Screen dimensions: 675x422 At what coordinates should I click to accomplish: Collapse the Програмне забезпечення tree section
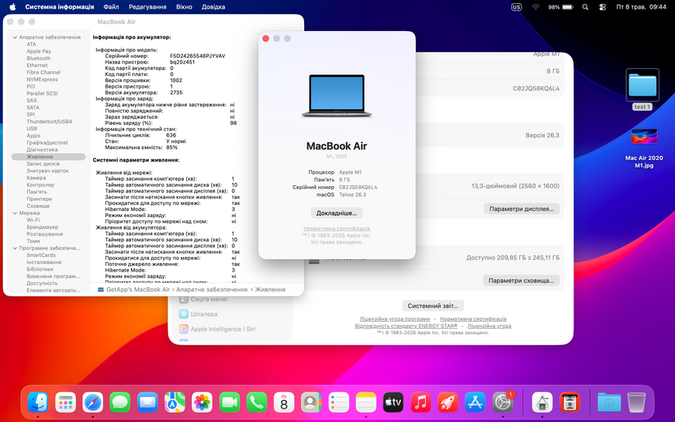click(15, 248)
